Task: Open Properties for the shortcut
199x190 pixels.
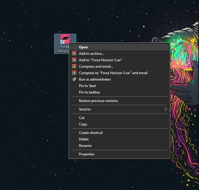Action: click(119, 154)
